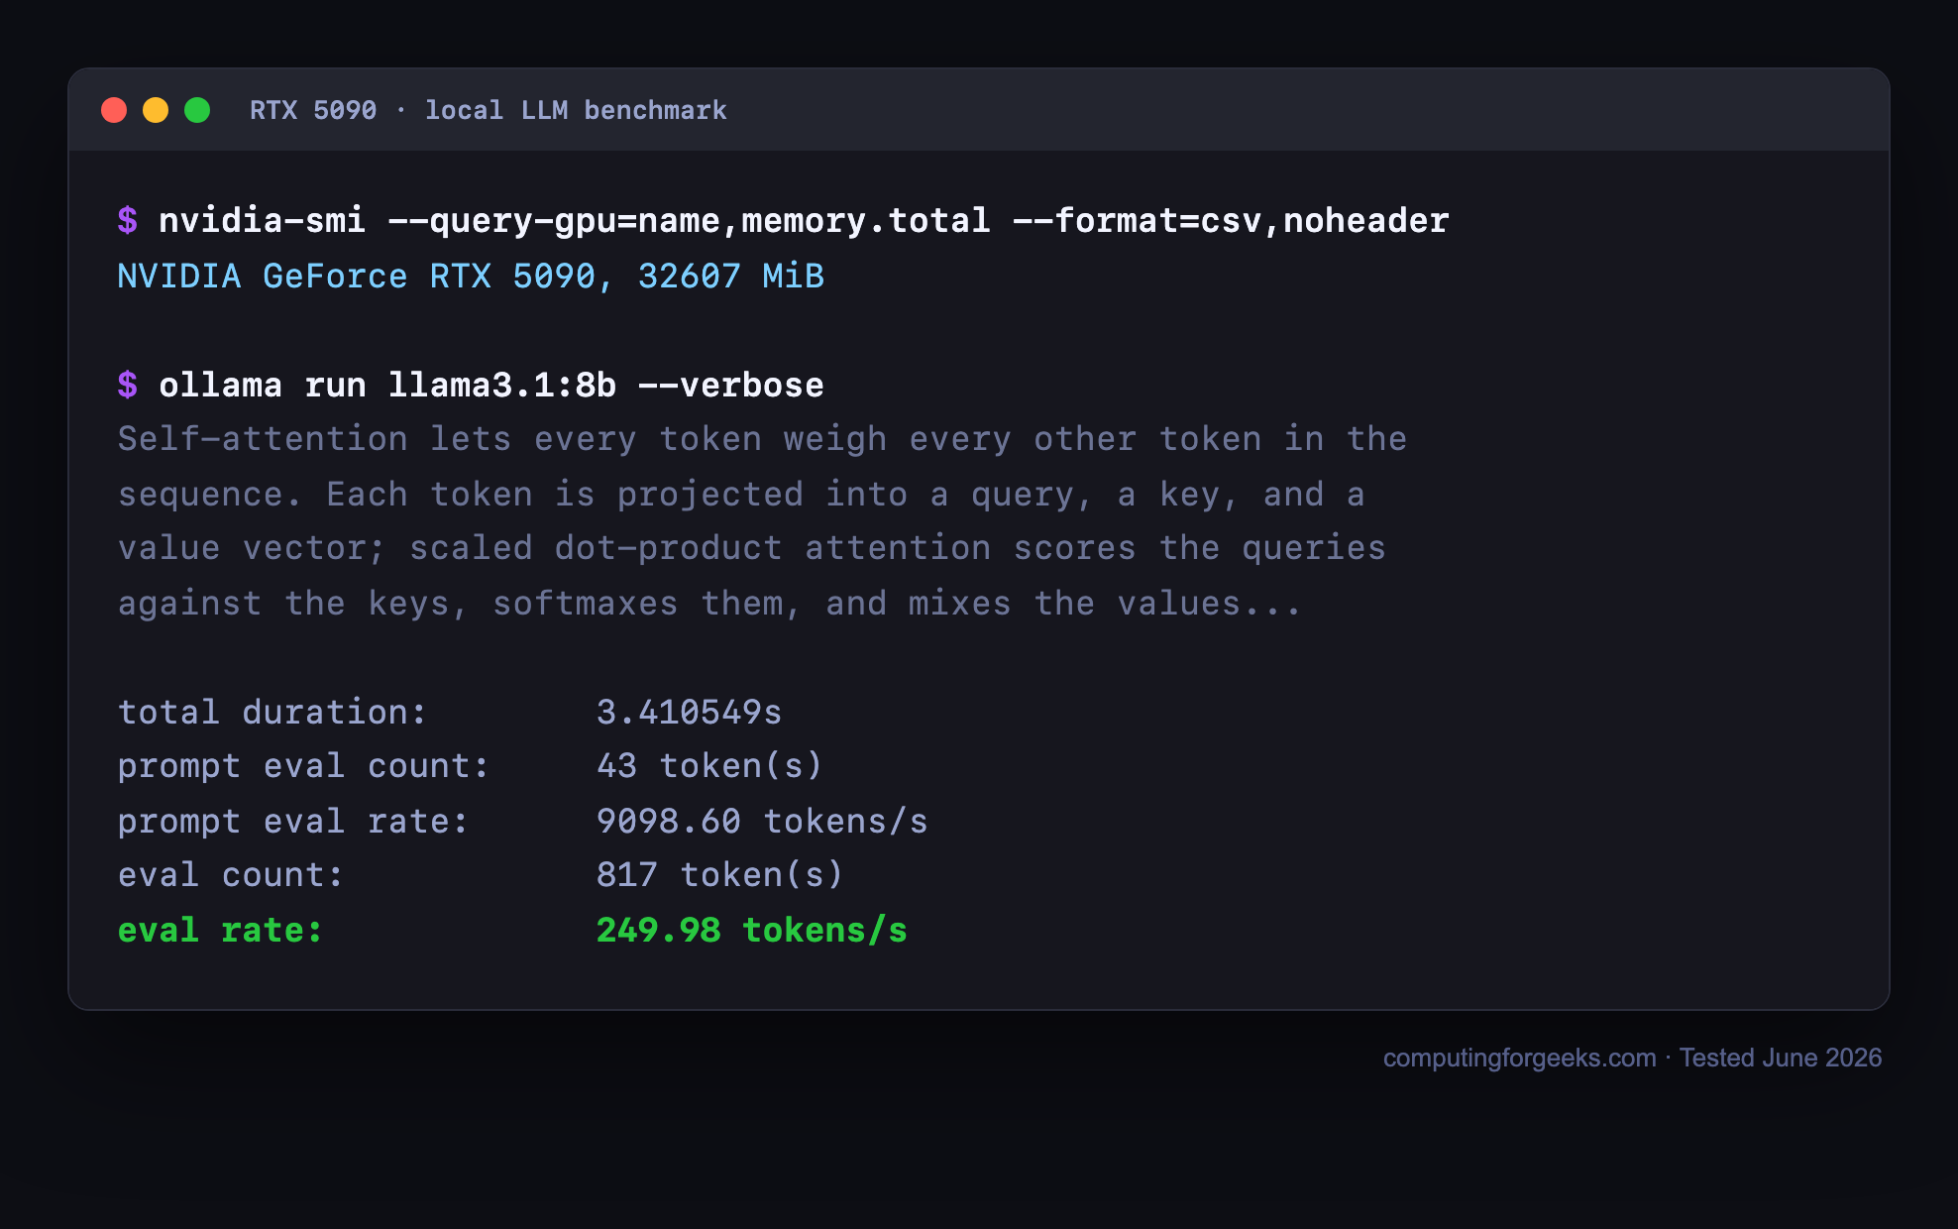Click the line starting 'Self-attention lets every token'
Image resolution: width=1958 pixels, height=1229 pixels.
point(762,439)
